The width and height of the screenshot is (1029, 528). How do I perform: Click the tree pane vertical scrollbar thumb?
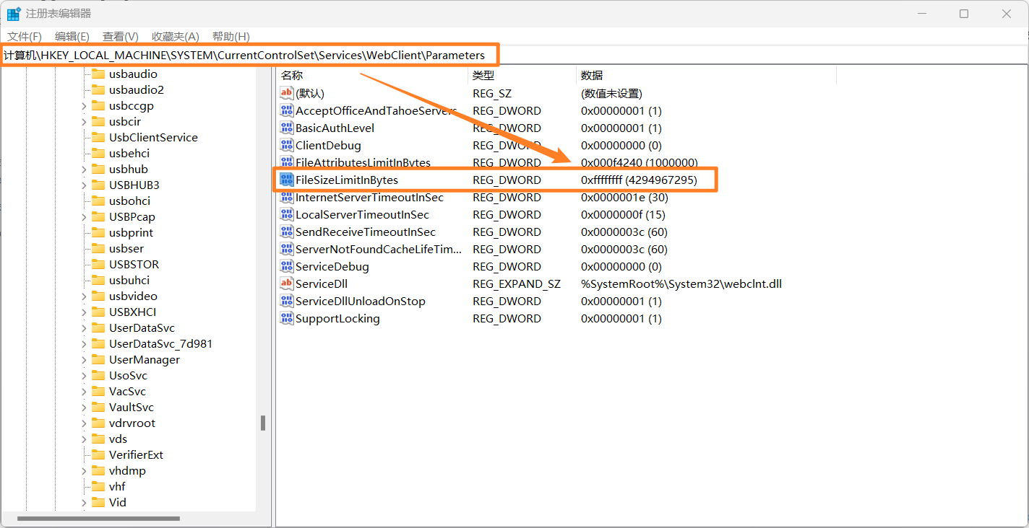click(263, 423)
